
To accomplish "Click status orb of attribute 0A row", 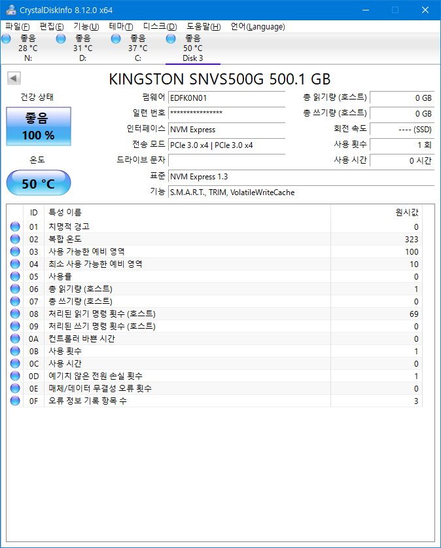I will 15,338.
